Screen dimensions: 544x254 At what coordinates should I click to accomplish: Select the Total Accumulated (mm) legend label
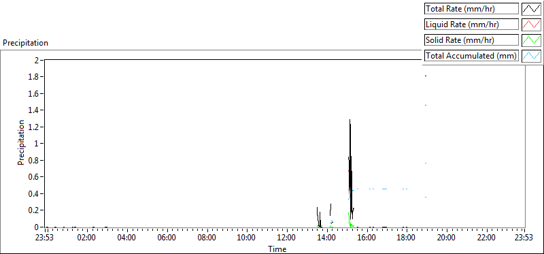[471, 56]
